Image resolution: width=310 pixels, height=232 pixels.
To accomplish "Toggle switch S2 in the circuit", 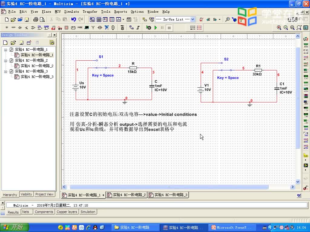I will point(226,70).
